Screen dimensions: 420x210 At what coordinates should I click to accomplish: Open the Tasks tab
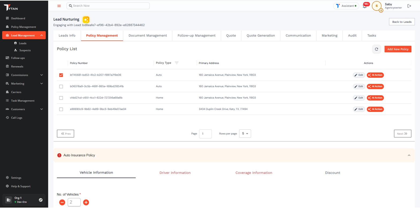[372, 36]
